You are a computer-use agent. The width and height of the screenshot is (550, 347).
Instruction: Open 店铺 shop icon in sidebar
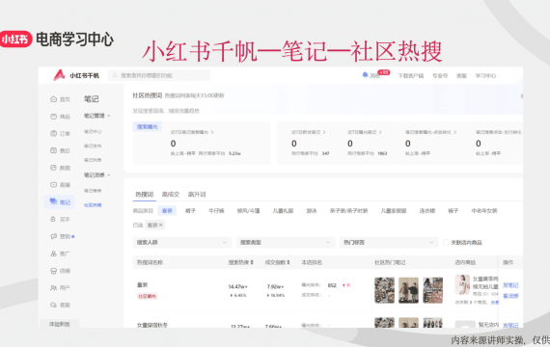tap(53, 271)
